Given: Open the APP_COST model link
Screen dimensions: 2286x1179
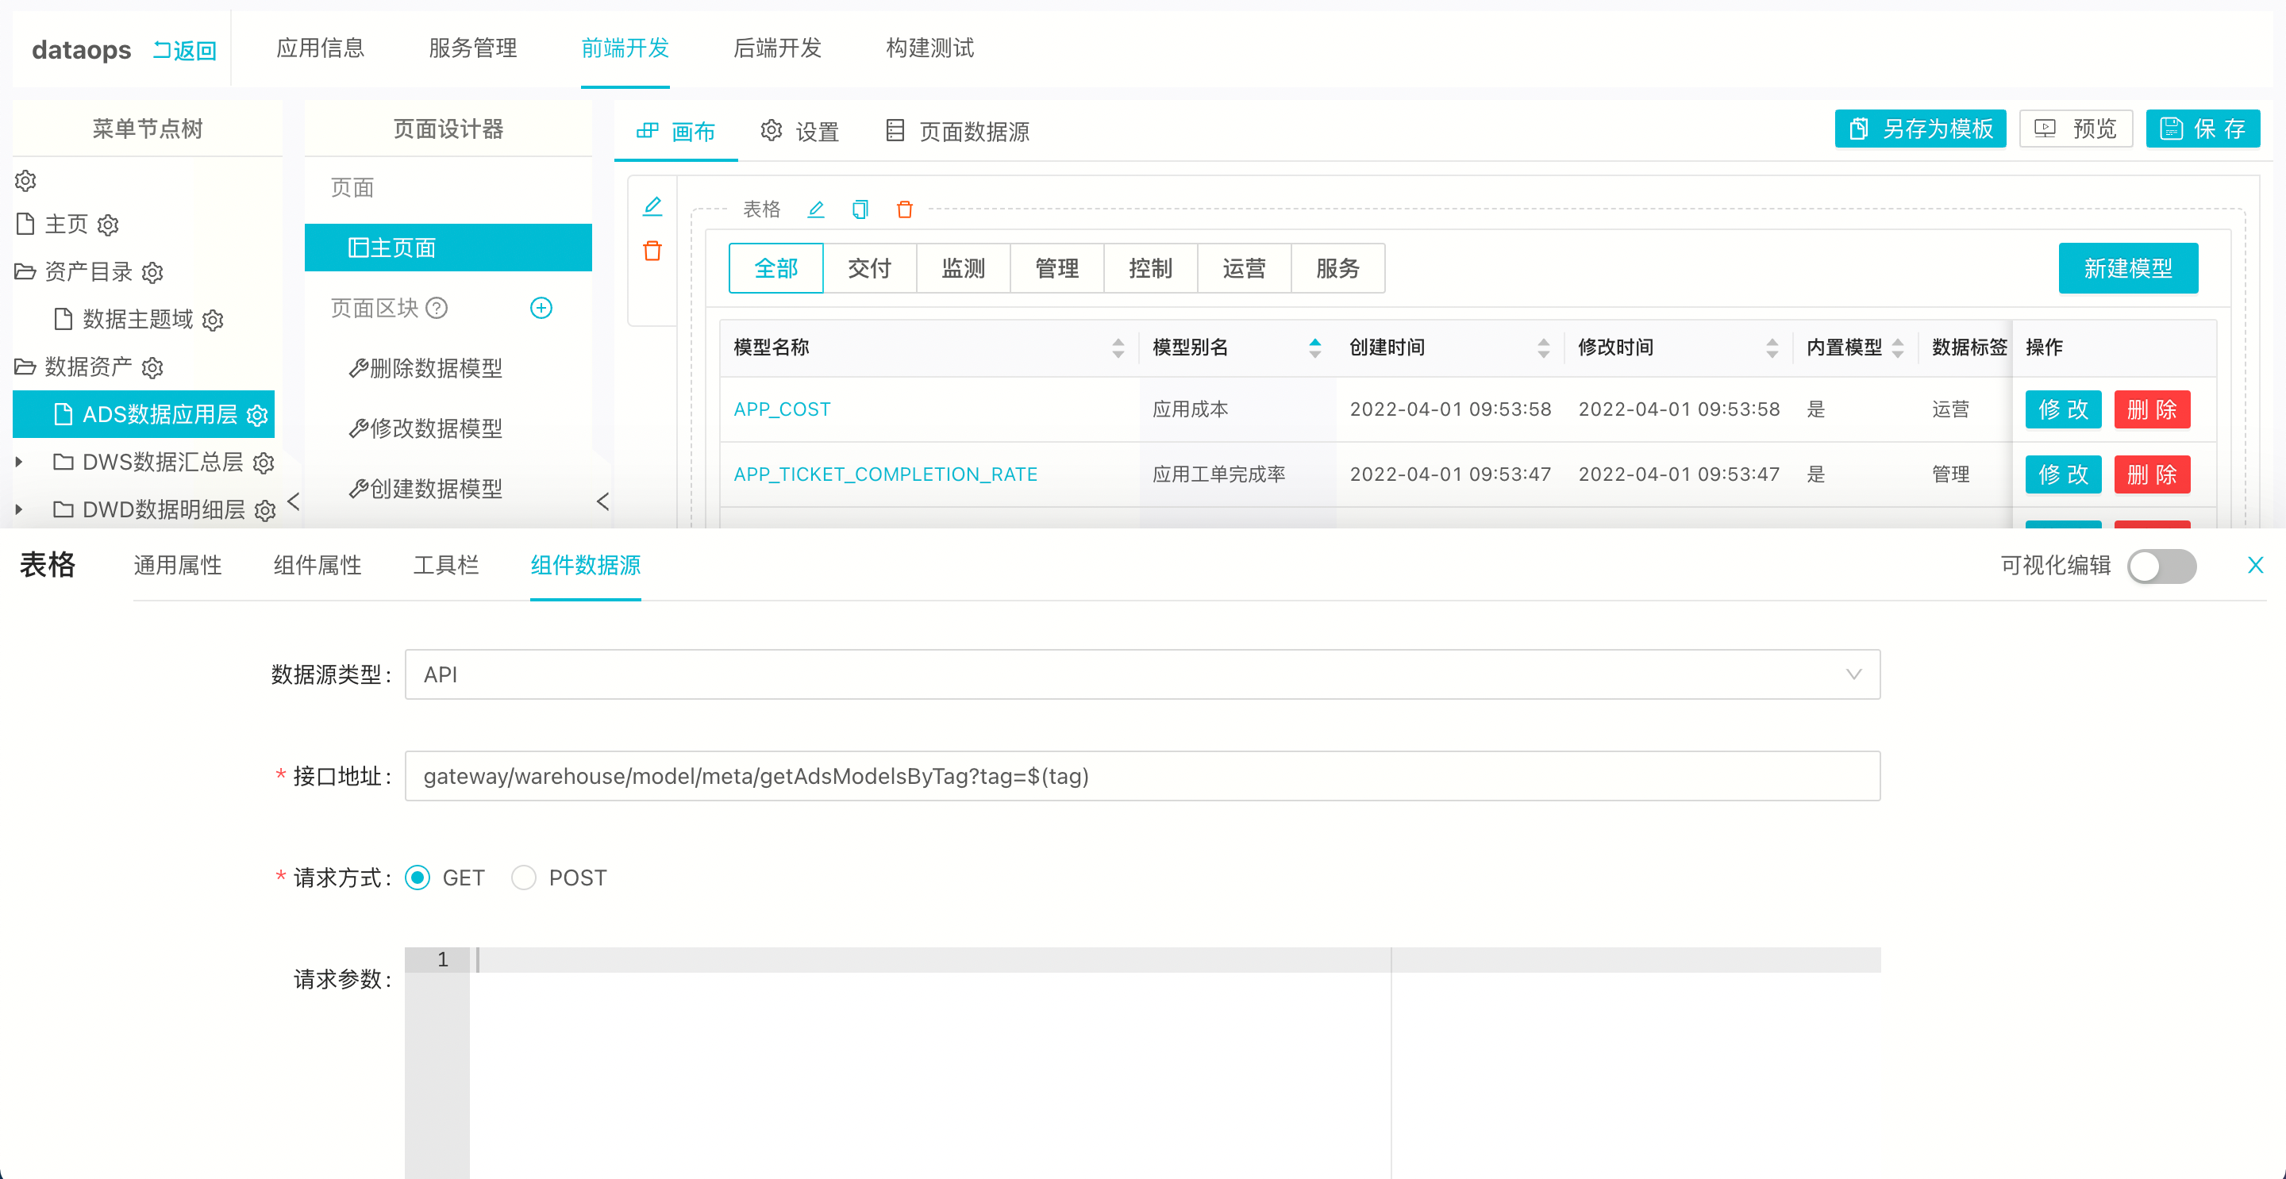Looking at the screenshot, I should [782, 409].
